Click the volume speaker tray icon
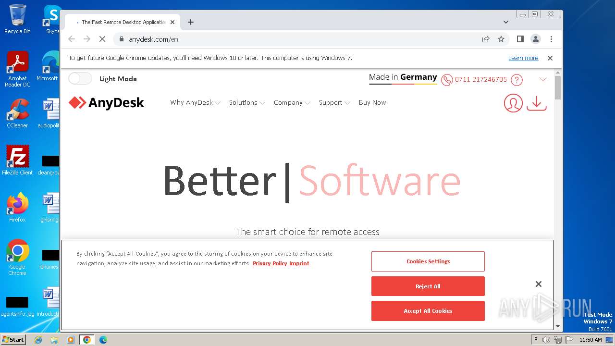The width and height of the screenshot is (615, 346). (546, 340)
